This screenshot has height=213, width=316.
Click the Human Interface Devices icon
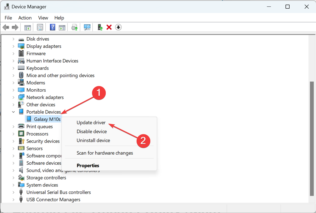click(x=21, y=61)
